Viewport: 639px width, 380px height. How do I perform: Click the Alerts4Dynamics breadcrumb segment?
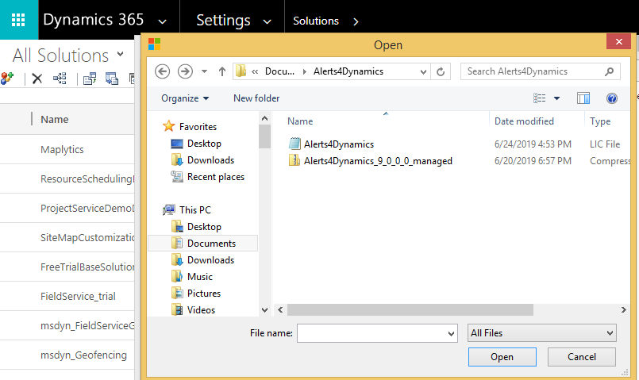coord(348,71)
